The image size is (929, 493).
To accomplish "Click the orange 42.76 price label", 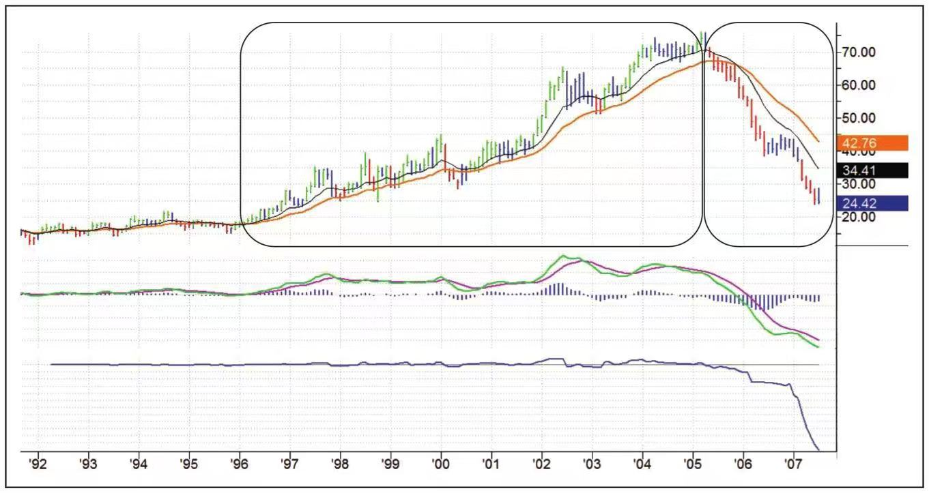I will pos(872,143).
